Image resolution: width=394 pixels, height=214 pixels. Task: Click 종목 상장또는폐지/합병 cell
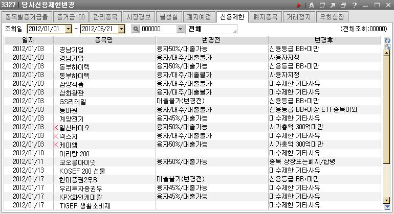(x=302, y=161)
